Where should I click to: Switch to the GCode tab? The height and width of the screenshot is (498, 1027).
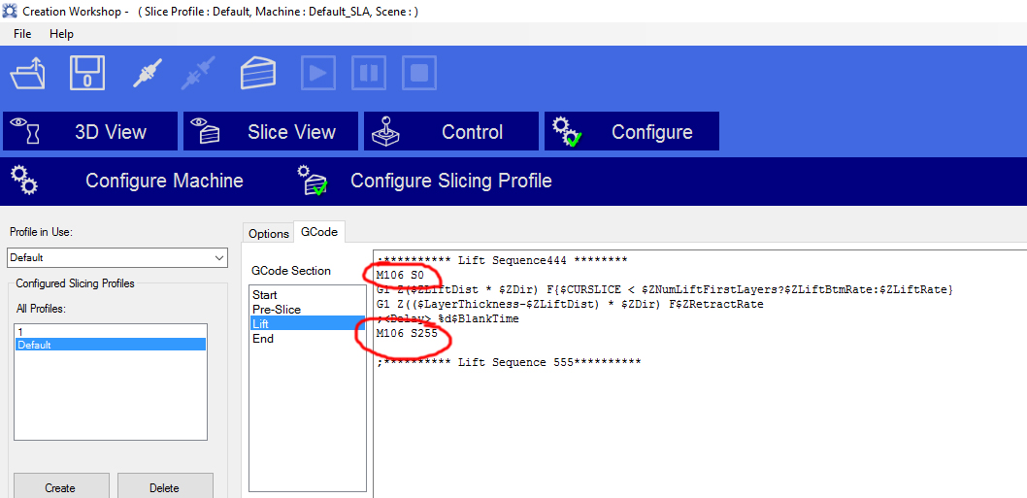(x=319, y=232)
